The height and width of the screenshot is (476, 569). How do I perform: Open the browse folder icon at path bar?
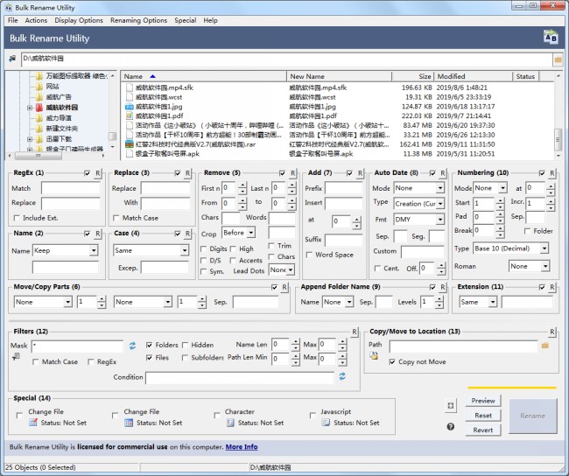(558, 59)
